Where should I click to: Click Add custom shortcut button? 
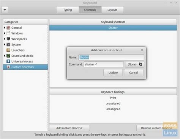click(69, 128)
